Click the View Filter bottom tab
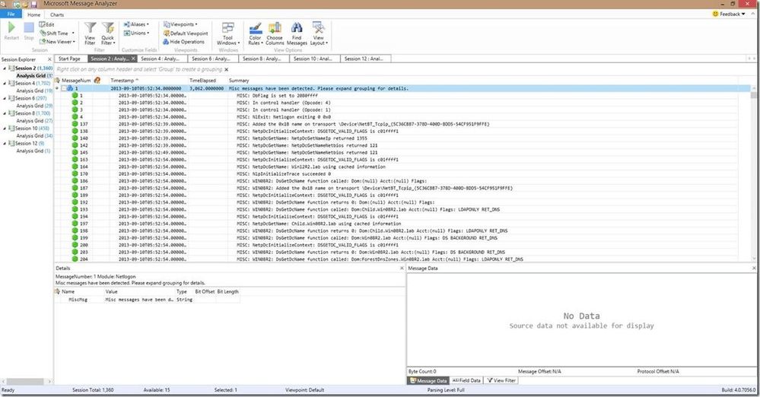This screenshot has height=397, width=760. coord(501,380)
